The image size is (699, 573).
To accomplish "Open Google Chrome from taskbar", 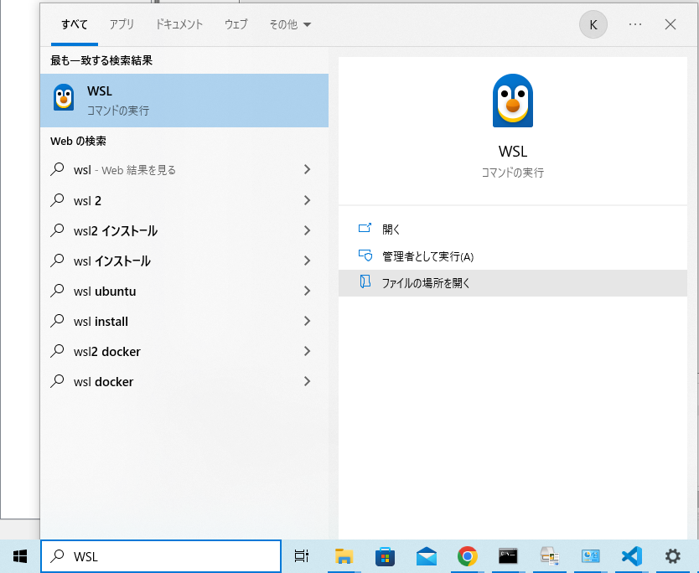I will pos(467,556).
